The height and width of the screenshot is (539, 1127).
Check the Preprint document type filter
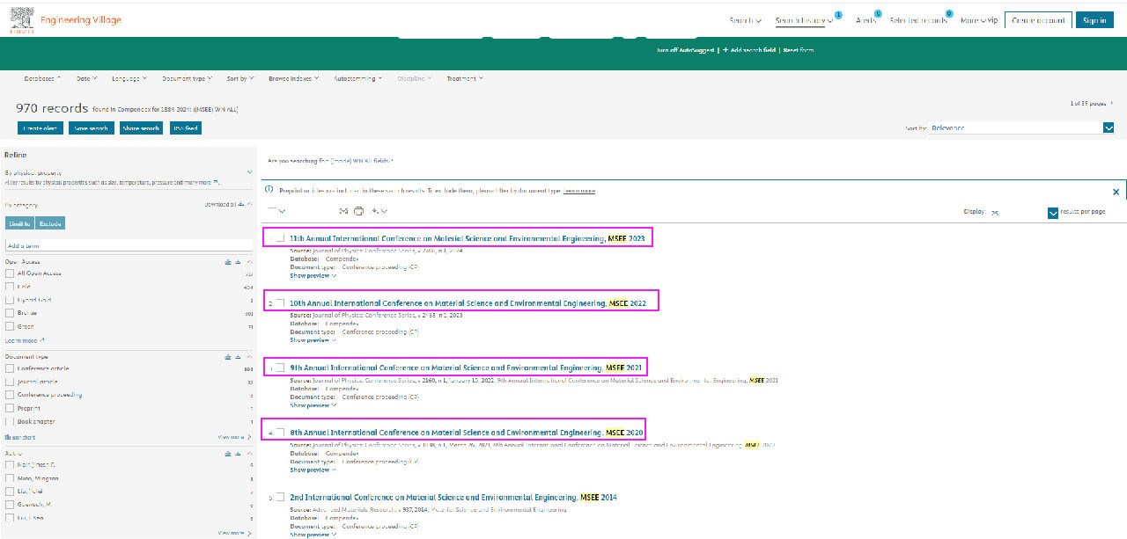pos(10,409)
